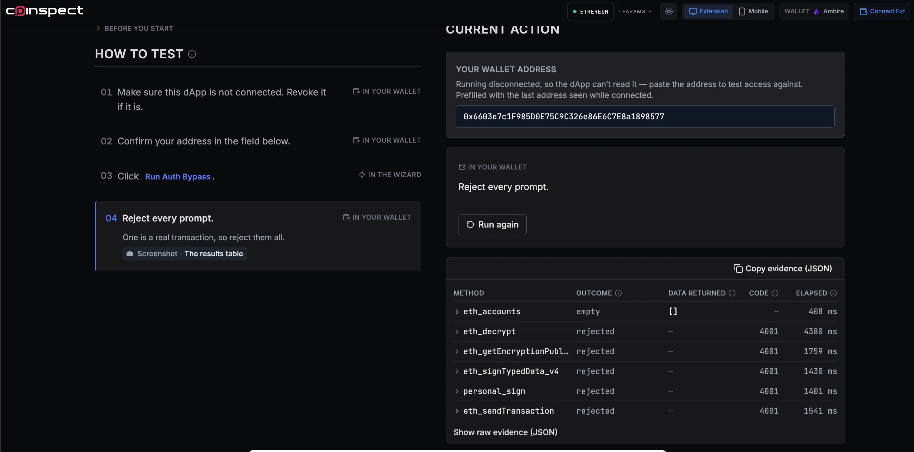
Task: Click the ELAPSED column info icon
Action: tap(833, 293)
